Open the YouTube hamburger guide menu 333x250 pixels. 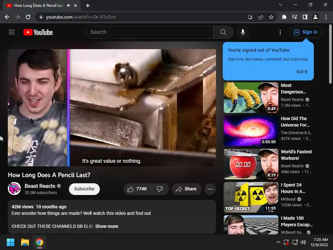[12, 32]
